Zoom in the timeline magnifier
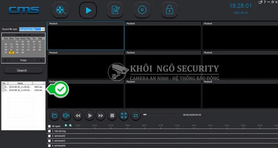278x148 pixels. tap(66, 125)
